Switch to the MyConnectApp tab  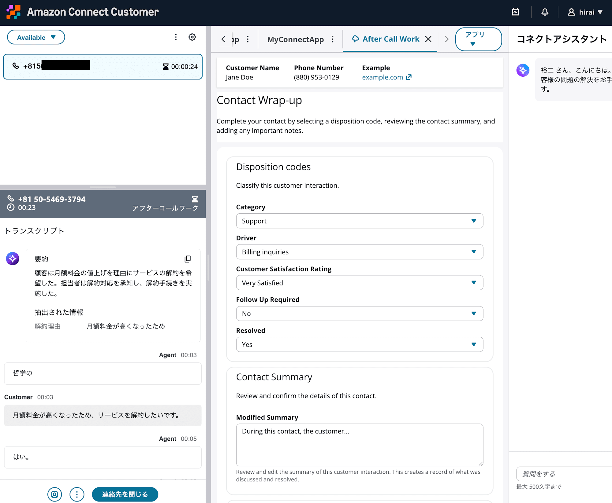295,39
